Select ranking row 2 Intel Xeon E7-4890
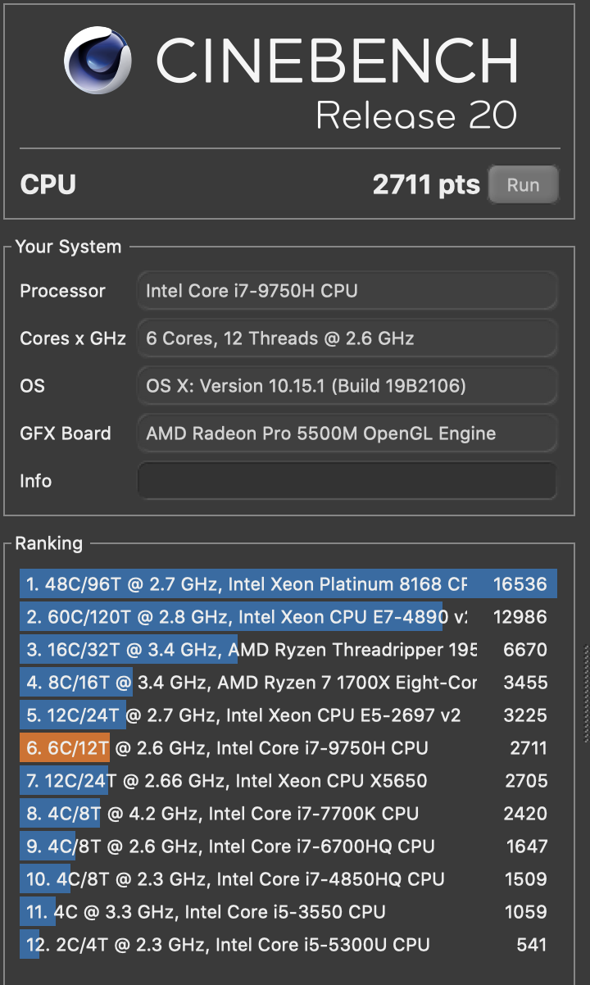Viewport: 590px width, 985px height. click(x=288, y=617)
